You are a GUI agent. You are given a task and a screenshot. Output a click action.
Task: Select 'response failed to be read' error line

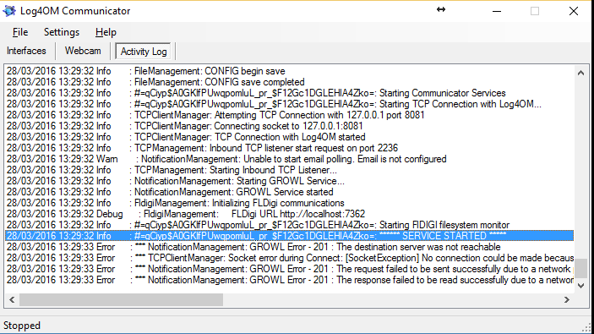[x=290, y=280]
